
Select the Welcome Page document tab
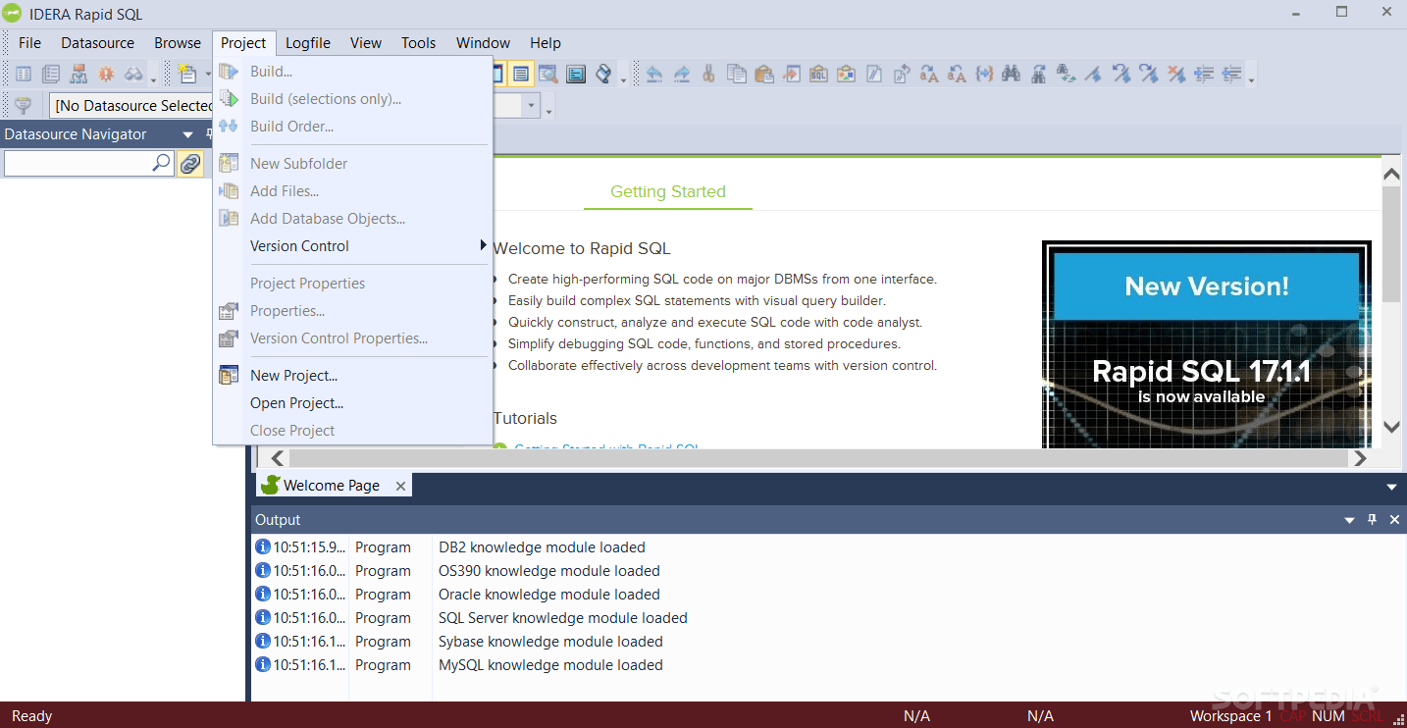click(x=334, y=486)
